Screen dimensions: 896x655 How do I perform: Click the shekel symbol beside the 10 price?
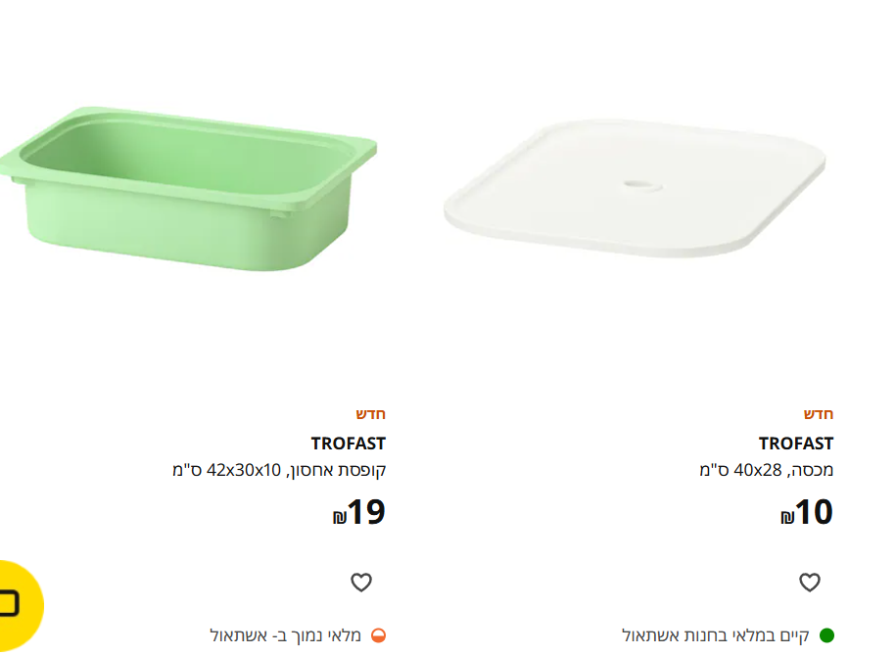tap(787, 517)
